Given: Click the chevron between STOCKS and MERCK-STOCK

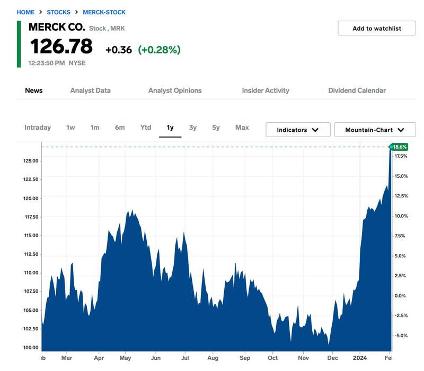Looking at the screenshot, I should (x=76, y=12).
